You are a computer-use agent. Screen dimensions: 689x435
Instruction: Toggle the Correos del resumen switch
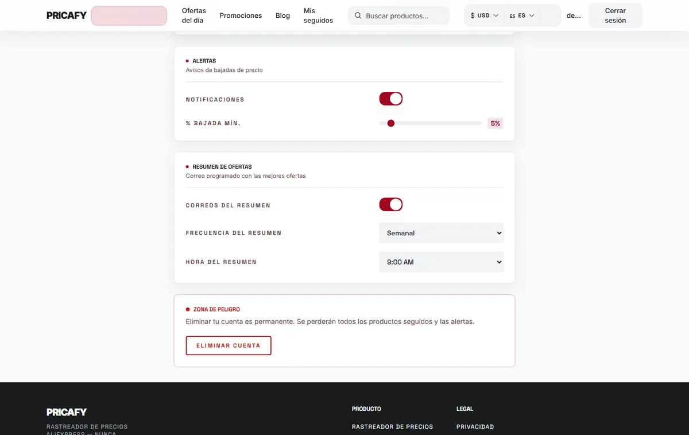390,205
